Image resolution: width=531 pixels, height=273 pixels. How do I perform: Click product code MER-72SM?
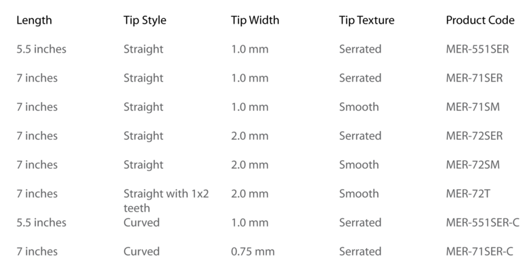(471, 166)
